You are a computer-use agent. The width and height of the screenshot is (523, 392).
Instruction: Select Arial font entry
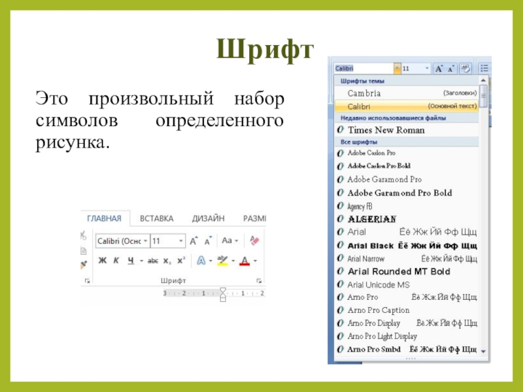(407, 232)
